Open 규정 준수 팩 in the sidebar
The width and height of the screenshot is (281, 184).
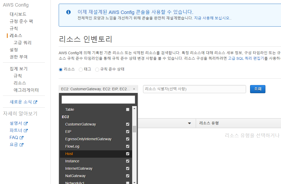pos(21,21)
